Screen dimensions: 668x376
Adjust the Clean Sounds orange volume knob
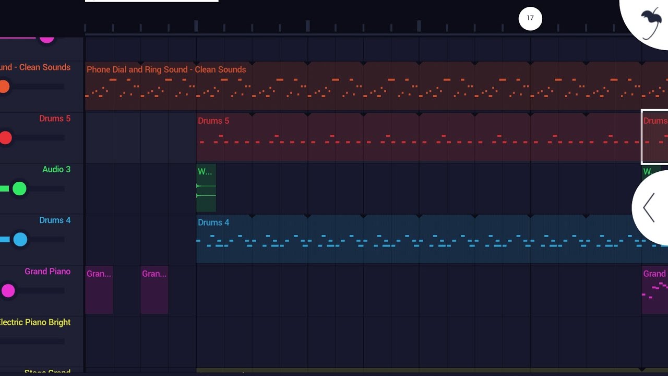point(4,87)
